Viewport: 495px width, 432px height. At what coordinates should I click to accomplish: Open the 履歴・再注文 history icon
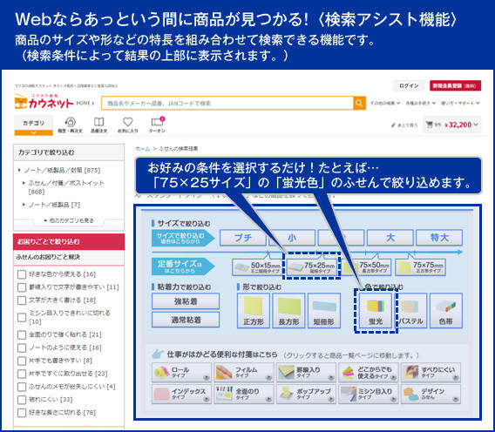tap(70, 125)
